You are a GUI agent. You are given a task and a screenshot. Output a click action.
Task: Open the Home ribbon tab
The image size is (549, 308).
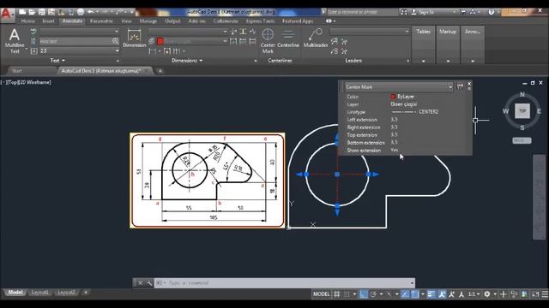click(27, 21)
